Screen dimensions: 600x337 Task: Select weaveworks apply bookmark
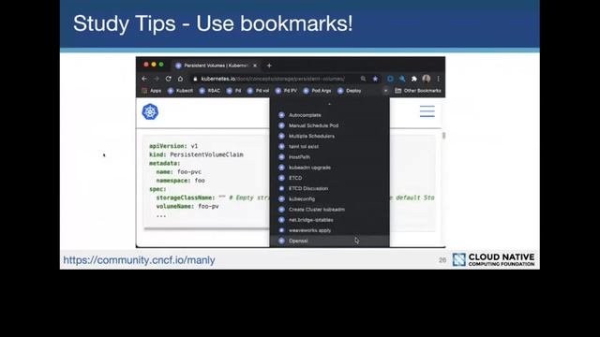tap(329, 230)
